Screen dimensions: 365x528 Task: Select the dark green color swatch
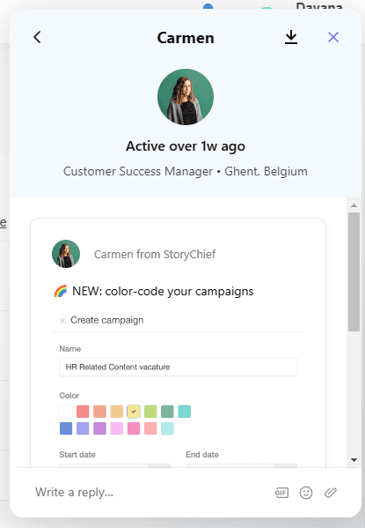[x=167, y=412]
